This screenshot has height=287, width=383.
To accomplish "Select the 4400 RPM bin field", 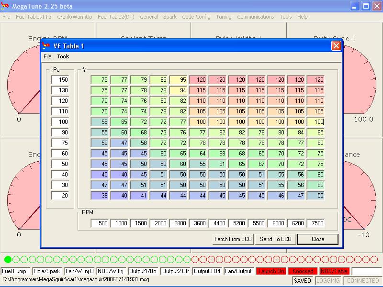I will (x=217, y=223).
